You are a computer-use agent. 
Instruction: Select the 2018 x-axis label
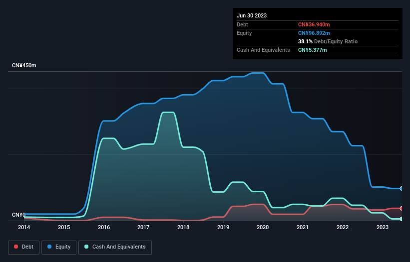point(183,228)
